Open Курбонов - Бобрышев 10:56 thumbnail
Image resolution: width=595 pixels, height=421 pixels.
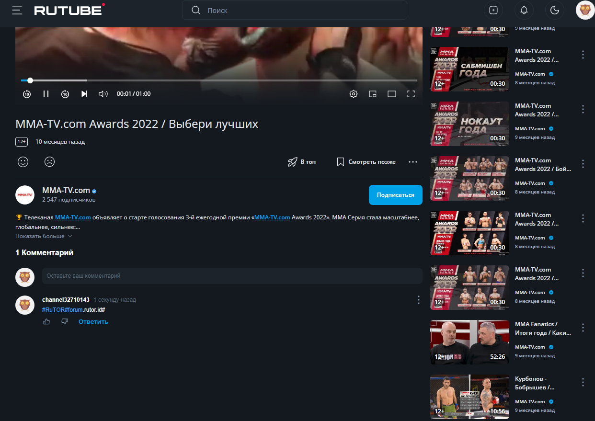[469, 397]
